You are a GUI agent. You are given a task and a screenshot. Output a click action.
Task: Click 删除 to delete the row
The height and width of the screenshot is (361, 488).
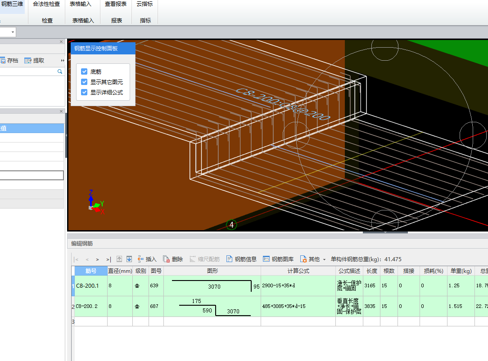(173, 259)
